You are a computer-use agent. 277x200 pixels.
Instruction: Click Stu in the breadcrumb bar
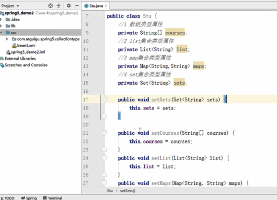[110, 190]
